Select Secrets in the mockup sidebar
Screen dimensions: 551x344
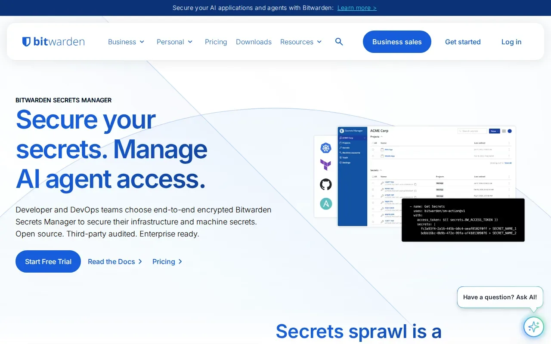(x=344, y=147)
